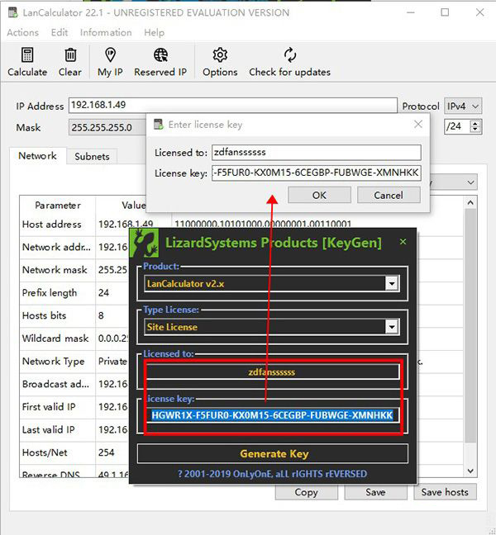This screenshot has width=496, height=535.
Task: Open the dropdown above the results table
Action: [x=470, y=182]
